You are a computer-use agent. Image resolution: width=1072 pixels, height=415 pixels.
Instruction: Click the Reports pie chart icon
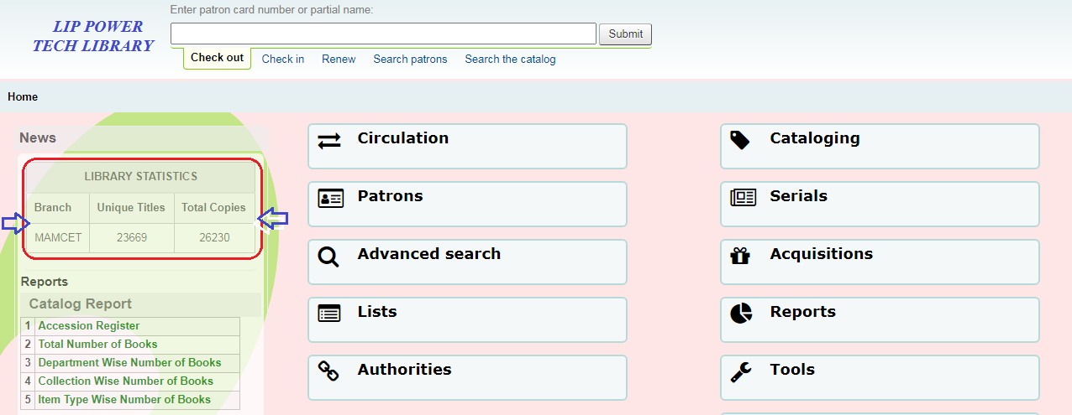741,314
